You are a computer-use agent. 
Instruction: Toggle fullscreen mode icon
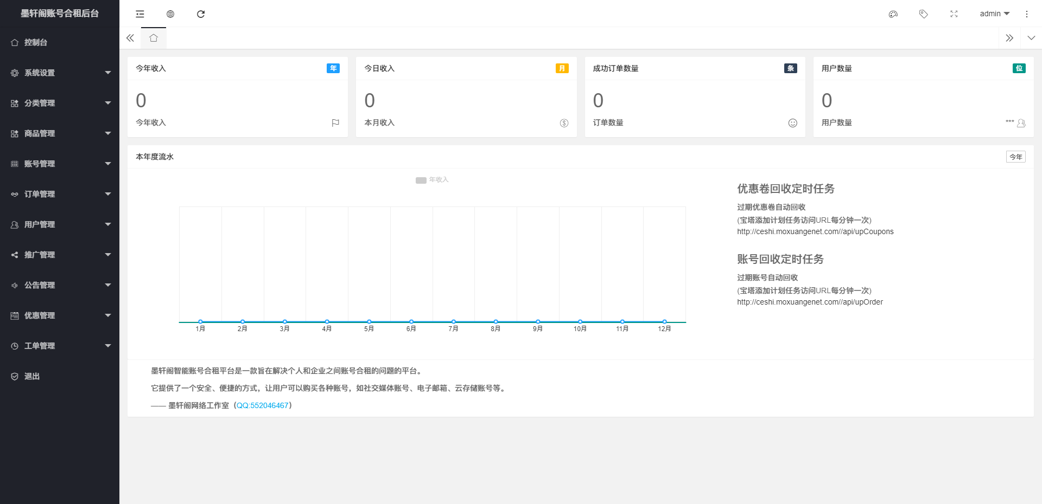954,14
